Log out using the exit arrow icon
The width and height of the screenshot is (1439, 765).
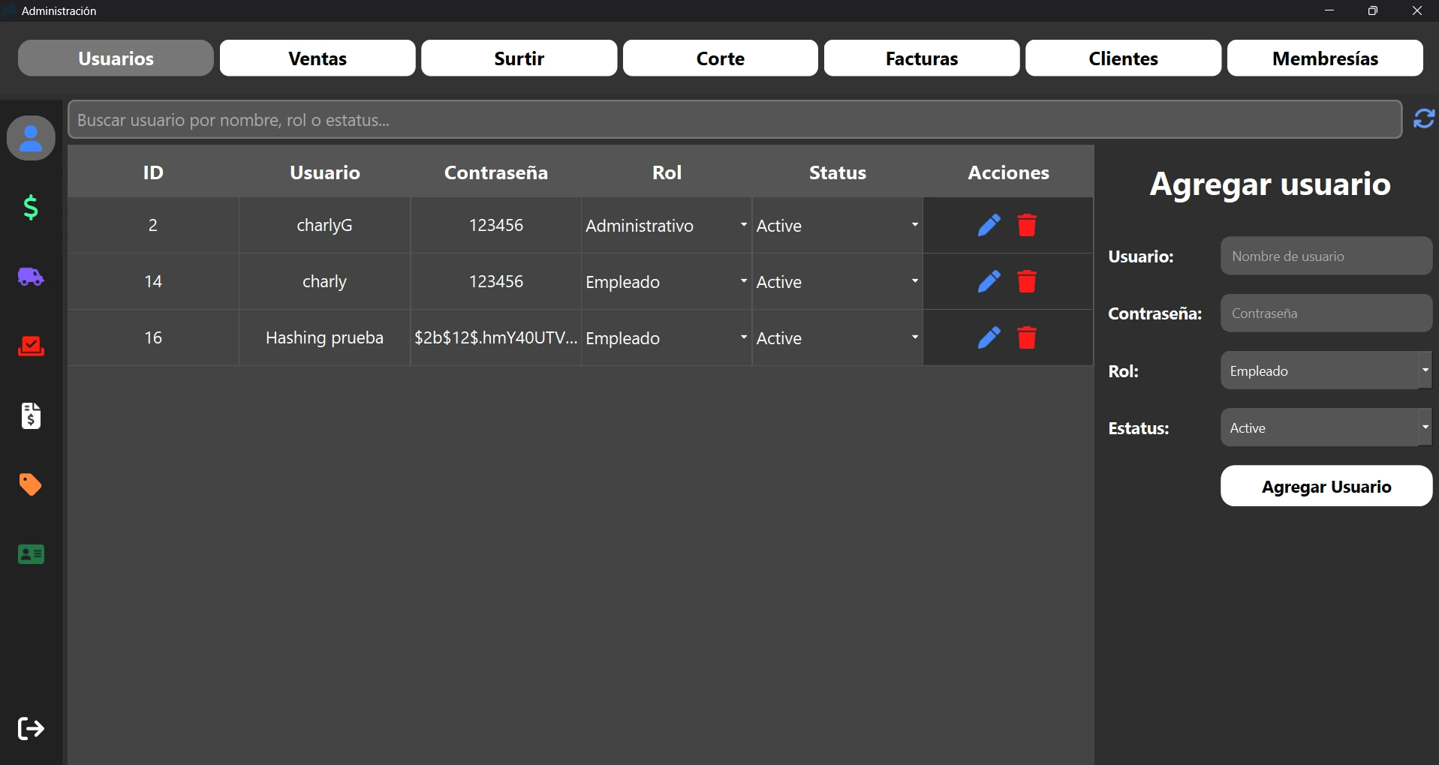pyautogui.click(x=30, y=728)
